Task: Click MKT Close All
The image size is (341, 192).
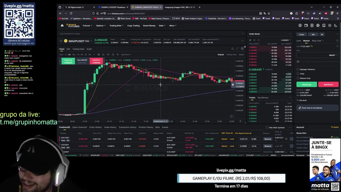Action: pyautogui.click(x=227, y=133)
